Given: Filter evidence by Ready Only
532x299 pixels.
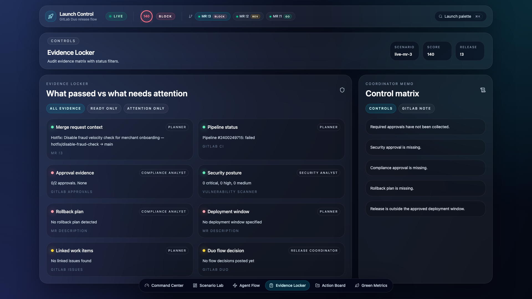Looking at the screenshot, I should (x=104, y=109).
